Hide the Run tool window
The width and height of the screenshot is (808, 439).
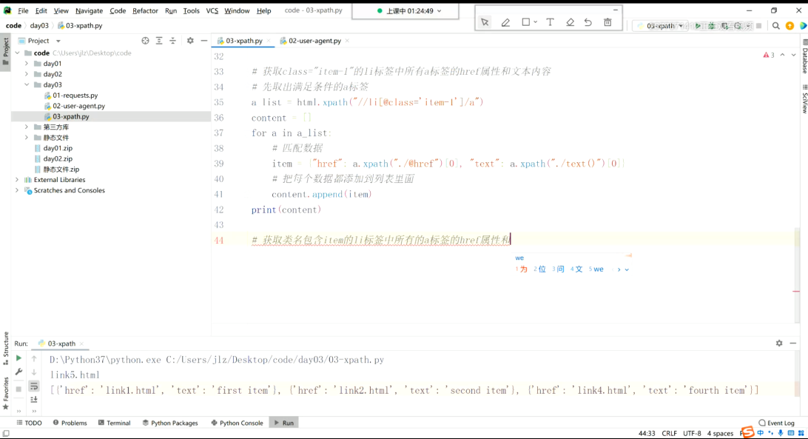tap(793, 343)
